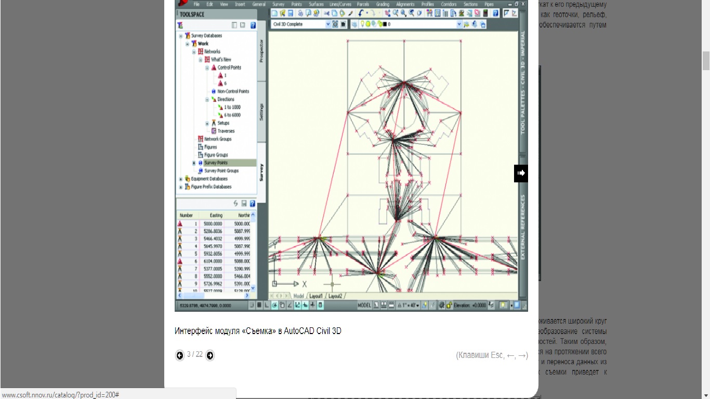
Task: Click the help icon above the points table
Action: tap(253, 204)
